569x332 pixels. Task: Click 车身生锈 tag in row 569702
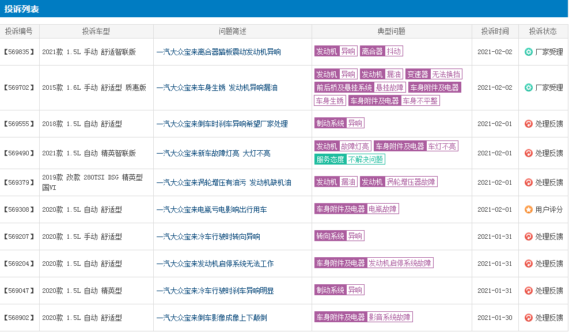(329, 100)
